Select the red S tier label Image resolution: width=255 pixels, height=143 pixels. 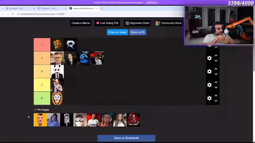(x=42, y=45)
